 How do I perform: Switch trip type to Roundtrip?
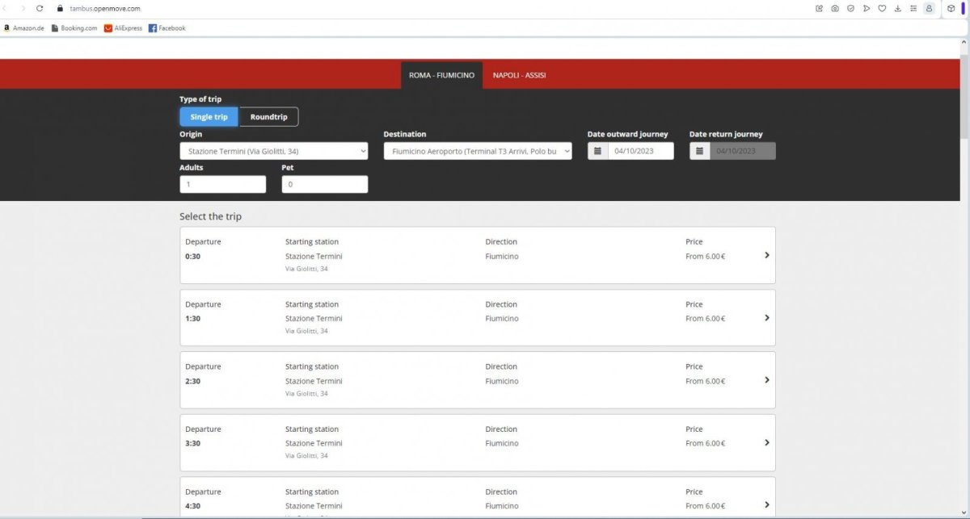tap(268, 117)
